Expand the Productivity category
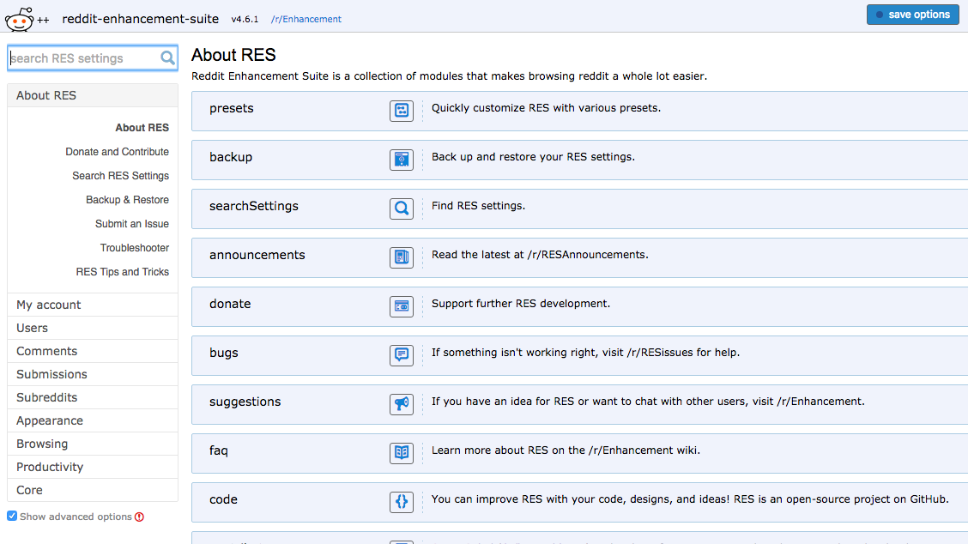 coord(93,467)
